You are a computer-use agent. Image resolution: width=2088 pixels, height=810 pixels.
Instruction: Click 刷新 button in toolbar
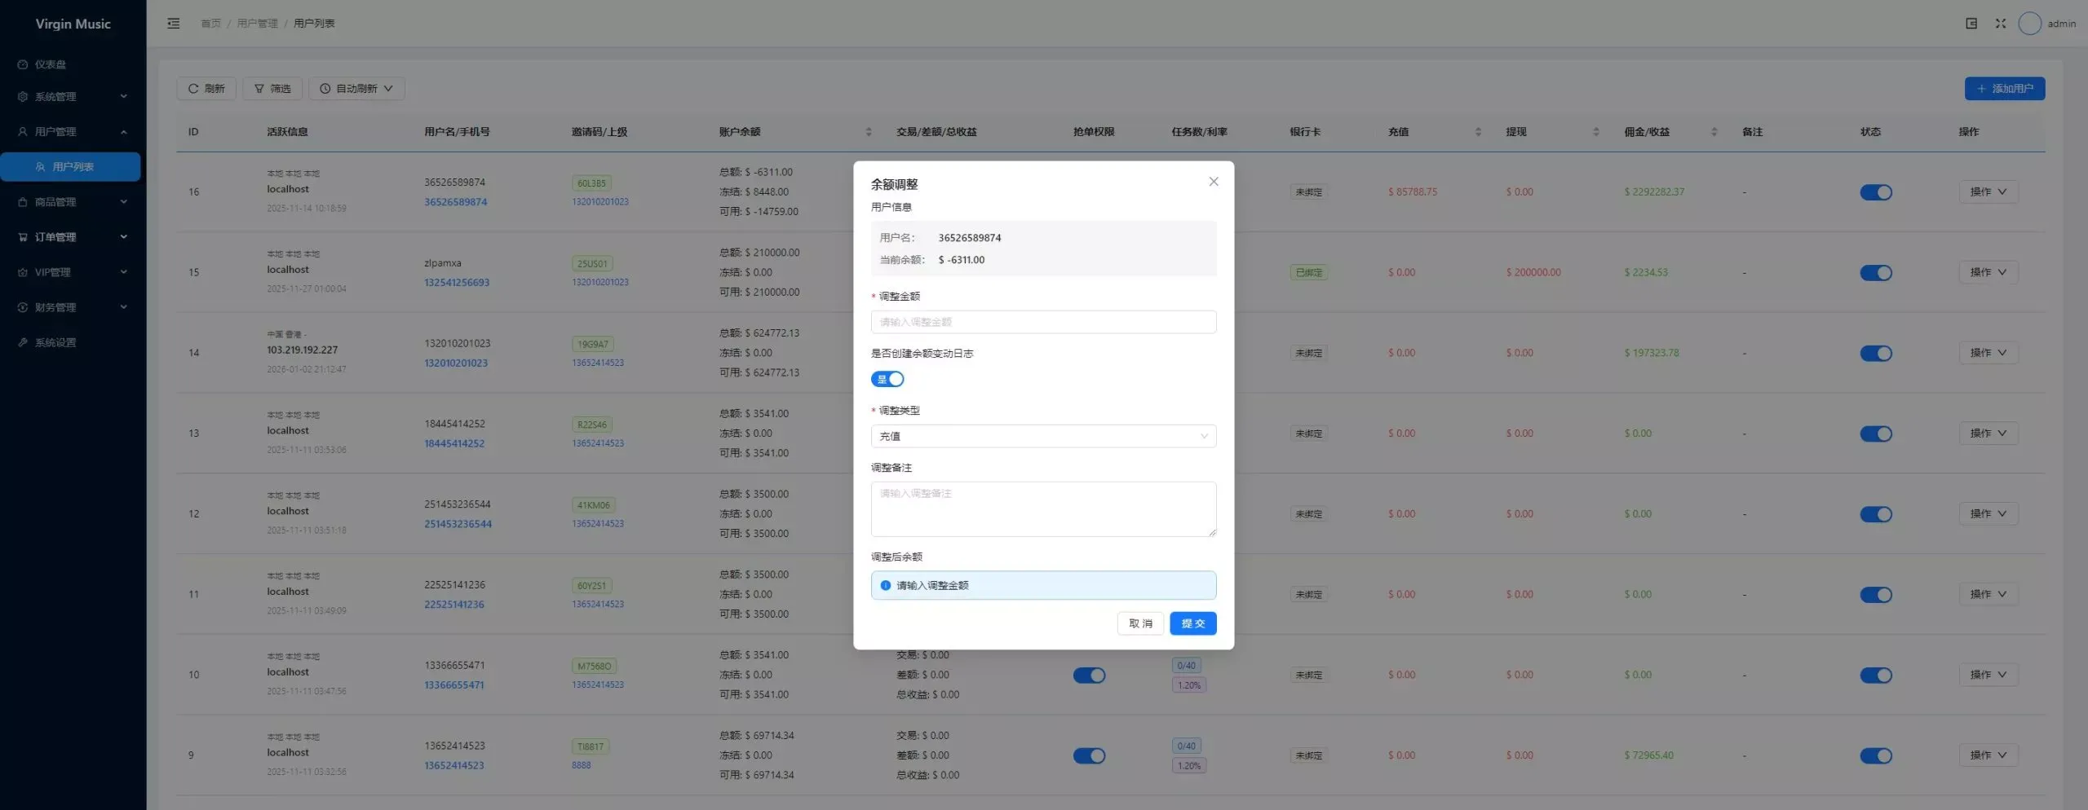206,89
